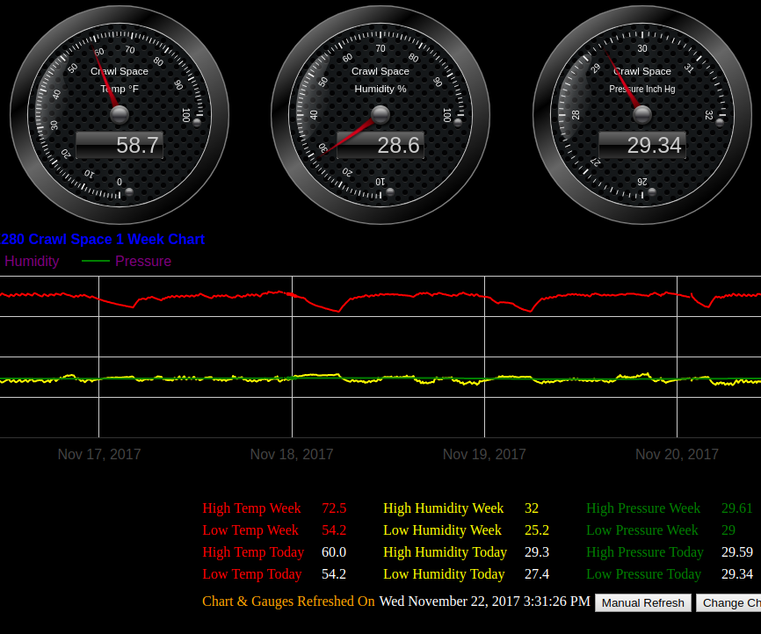
Task: Click the Crawl Space Temp gauge
Action: coord(119,114)
